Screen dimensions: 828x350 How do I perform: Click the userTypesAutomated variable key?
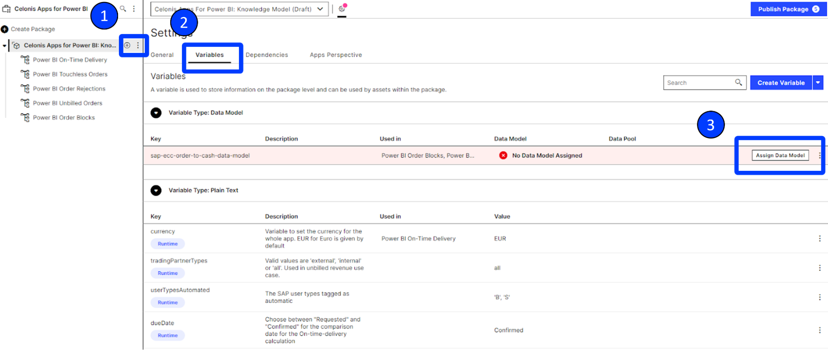180,290
